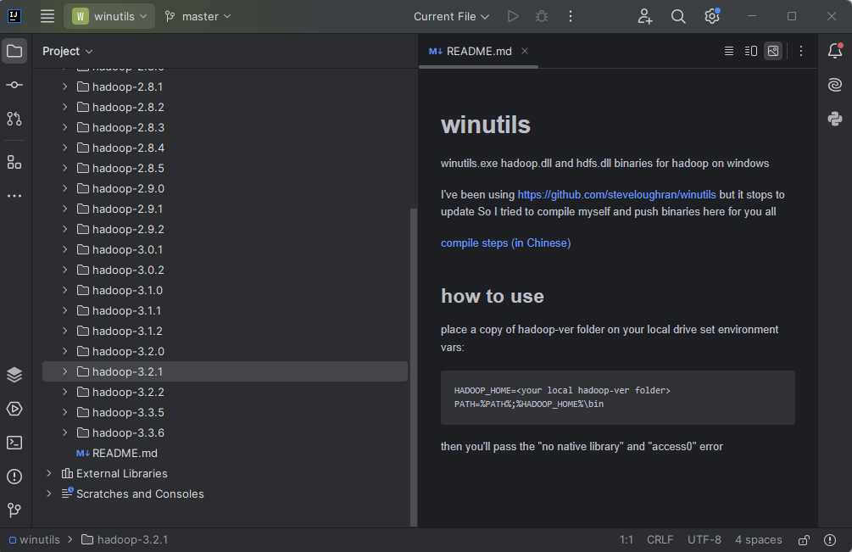Click the compile steps (in Chinese) link
Image resolution: width=852 pixels, height=552 pixels.
[505, 243]
